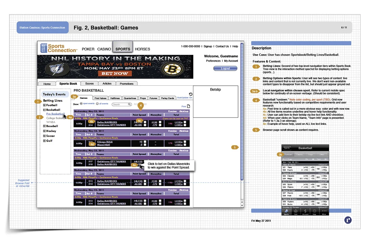Viewport: 367px width, 239px height.
Task: Click the Help link in the top header
Action: click(x=235, y=46)
